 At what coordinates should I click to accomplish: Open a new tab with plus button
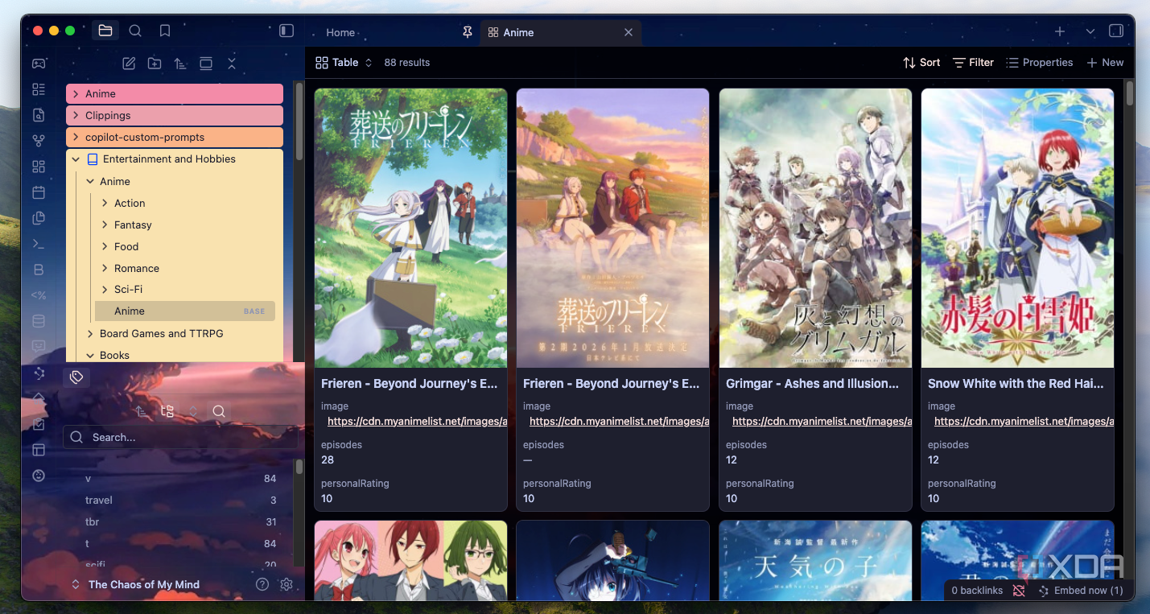(x=1060, y=31)
